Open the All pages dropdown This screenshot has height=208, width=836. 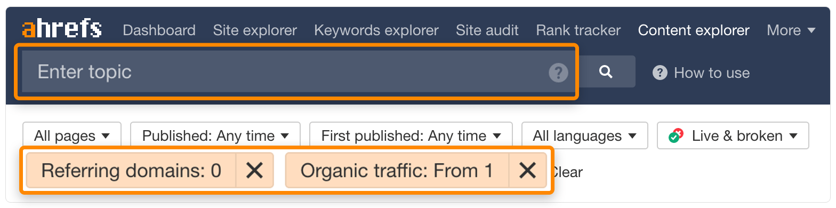(x=72, y=135)
